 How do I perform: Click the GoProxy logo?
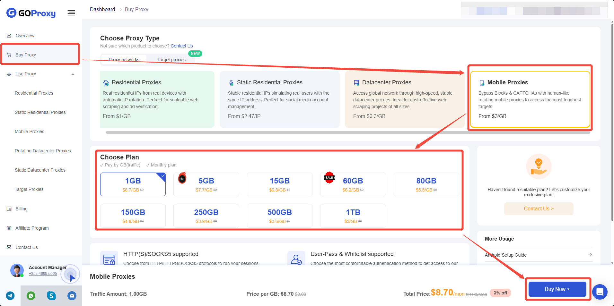pos(31,13)
